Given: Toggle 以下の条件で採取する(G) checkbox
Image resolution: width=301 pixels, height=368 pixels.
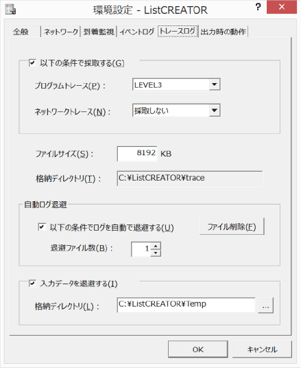Looking at the screenshot, I should pyautogui.click(x=32, y=63).
